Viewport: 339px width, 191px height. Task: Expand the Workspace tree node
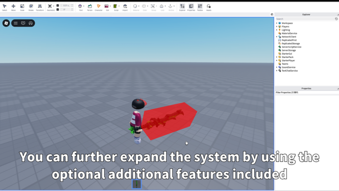click(x=277, y=23)
